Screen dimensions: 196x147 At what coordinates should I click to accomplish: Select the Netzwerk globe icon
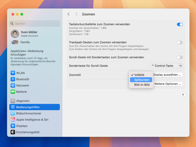13,85
